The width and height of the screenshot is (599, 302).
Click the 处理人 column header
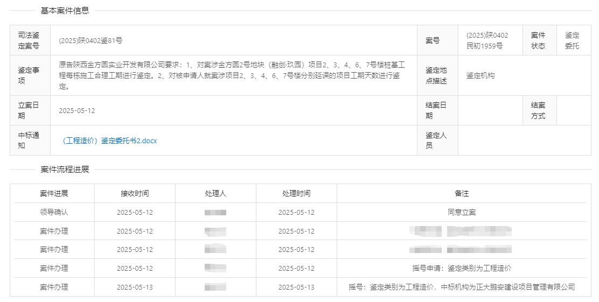pos(215,193)
